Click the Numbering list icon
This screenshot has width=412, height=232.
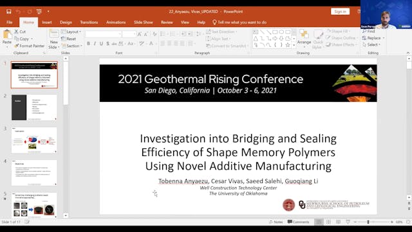pyautogui.click(x=173, y=34)
